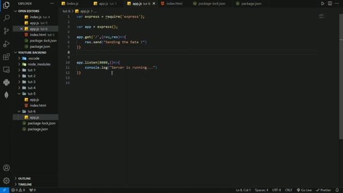The image size is (343, 193).
Task: Open package.json in file tree root
Action: tap(36, 129)
